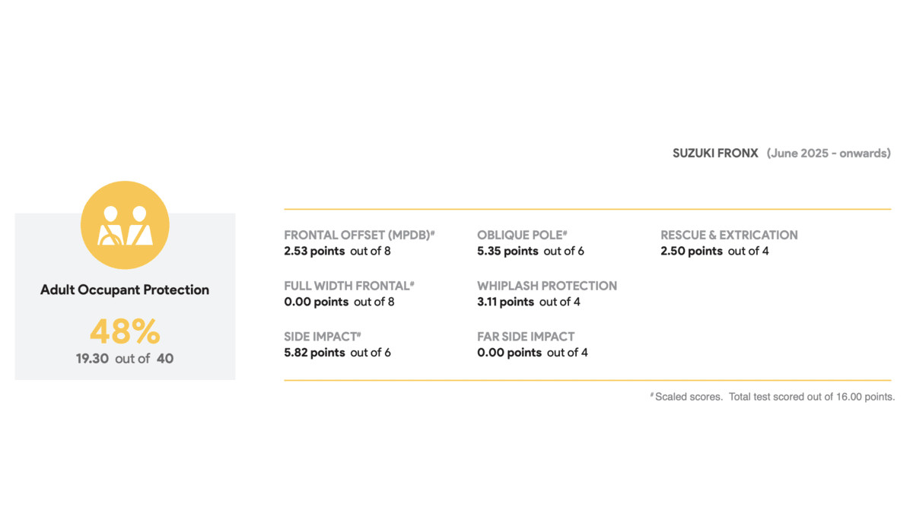Viewport: 913px width, 513px height.
Task: Click the 5.82 points Side Impact score
Action: 314,353
